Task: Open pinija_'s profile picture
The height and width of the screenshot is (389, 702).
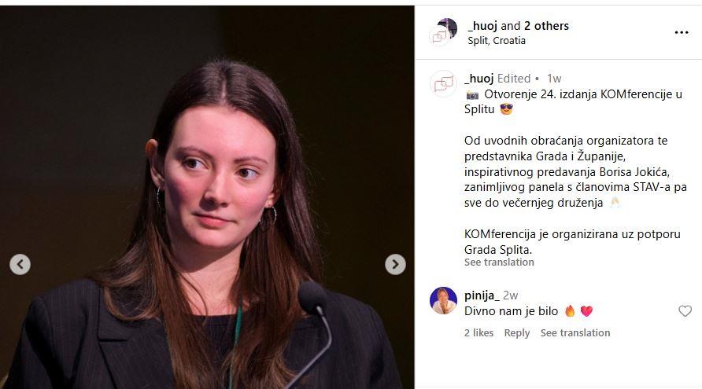Action: (x=443, y=300)
